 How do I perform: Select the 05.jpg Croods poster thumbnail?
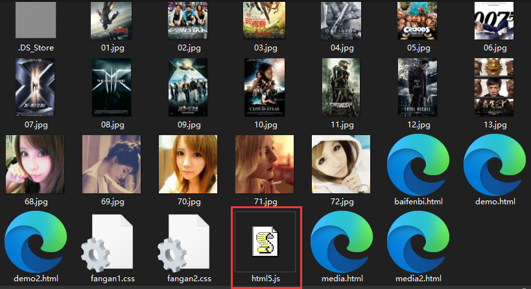click(x=418, y=21)
